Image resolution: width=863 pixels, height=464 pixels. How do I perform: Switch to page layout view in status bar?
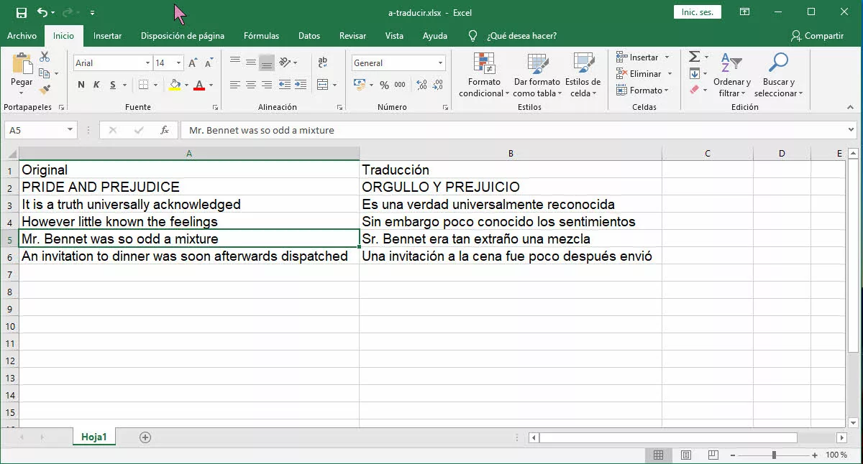coord(685,455)
